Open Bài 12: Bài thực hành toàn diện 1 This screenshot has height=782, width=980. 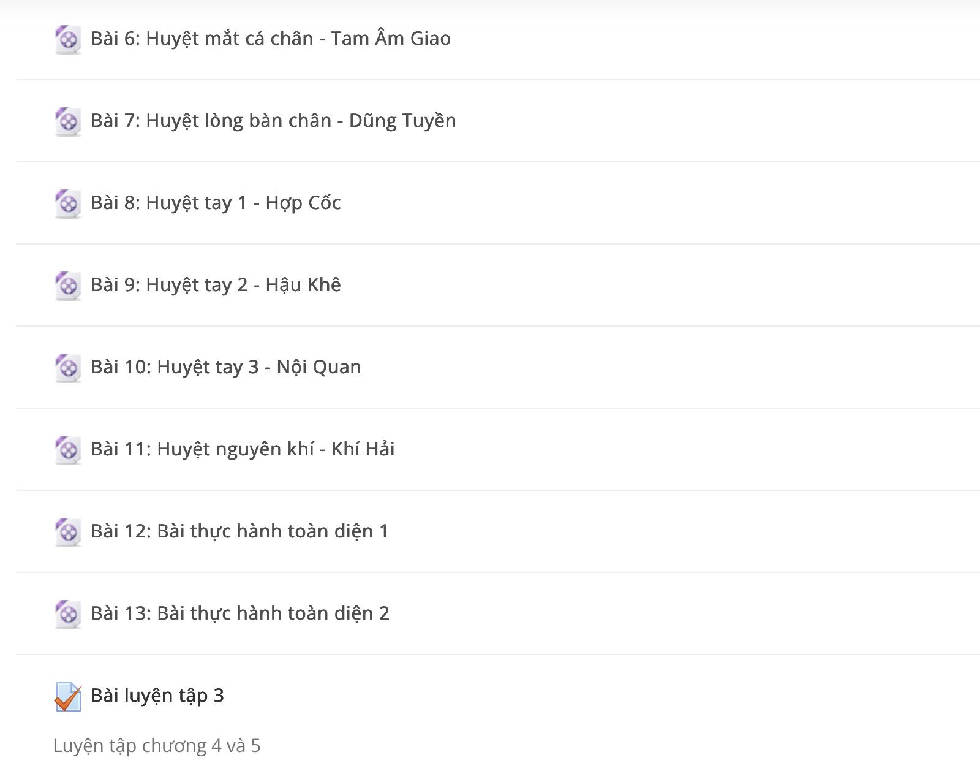pos(239,531)
